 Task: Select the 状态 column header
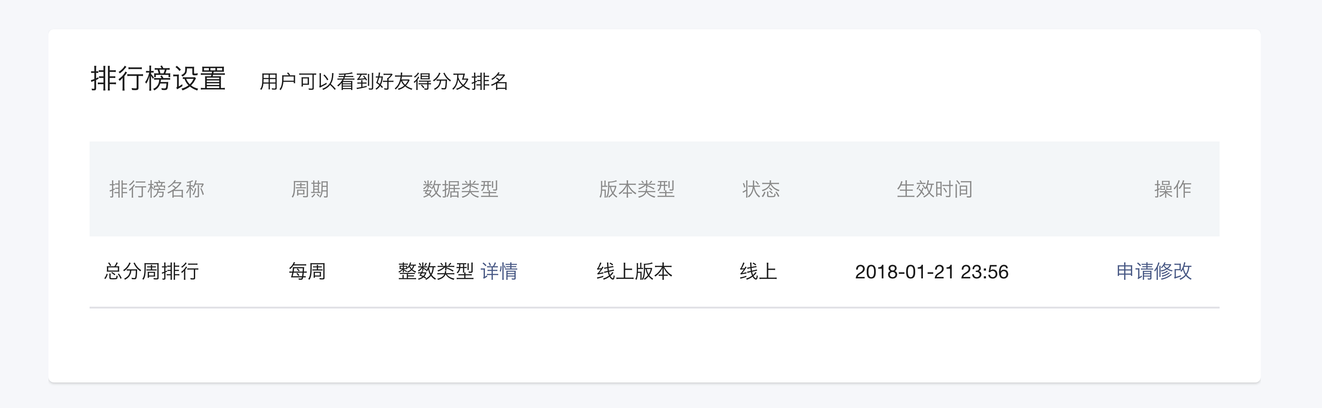pos(761,189)
